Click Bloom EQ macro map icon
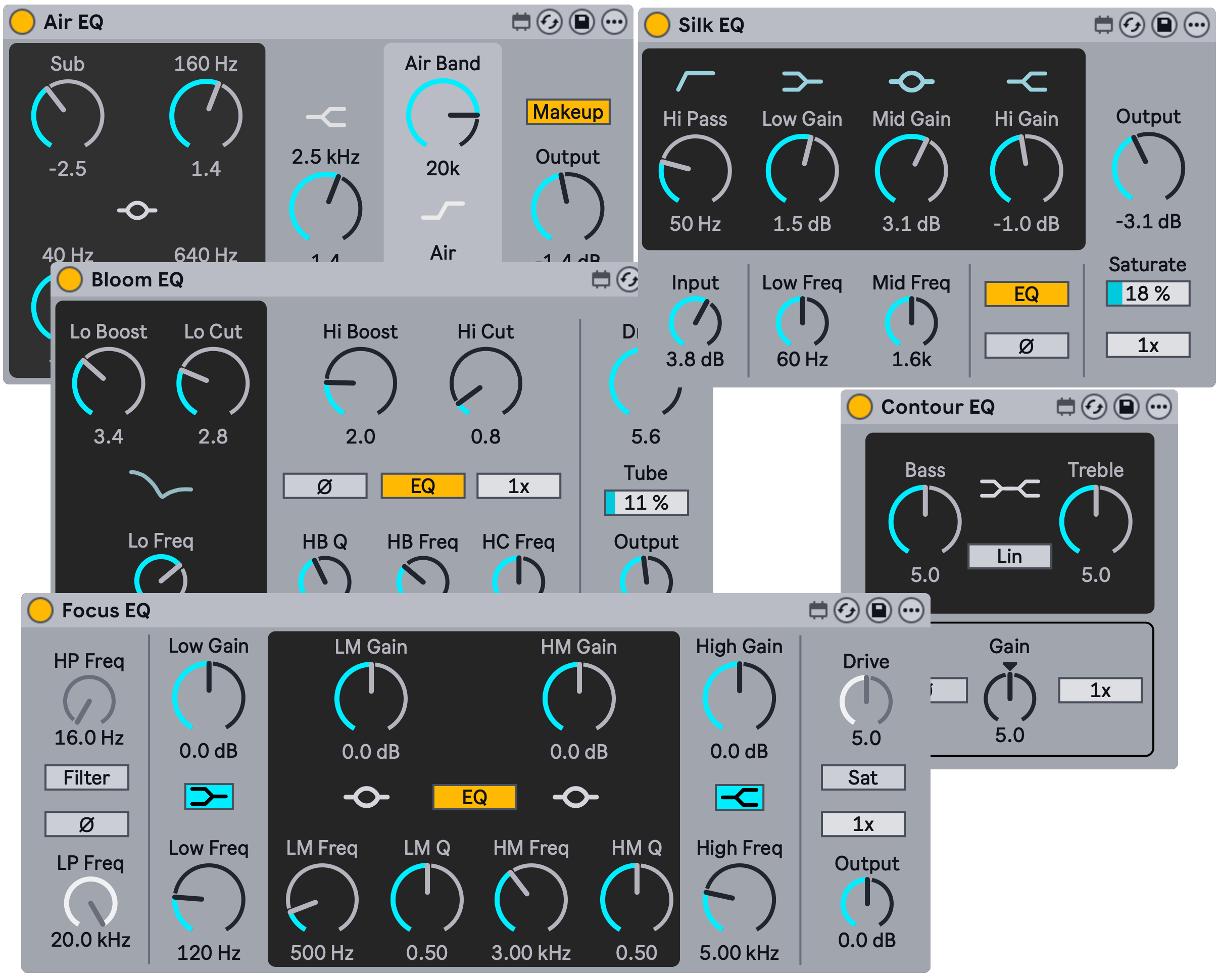The height and width of the screenshot is (978, 1220). pos(601,279)
